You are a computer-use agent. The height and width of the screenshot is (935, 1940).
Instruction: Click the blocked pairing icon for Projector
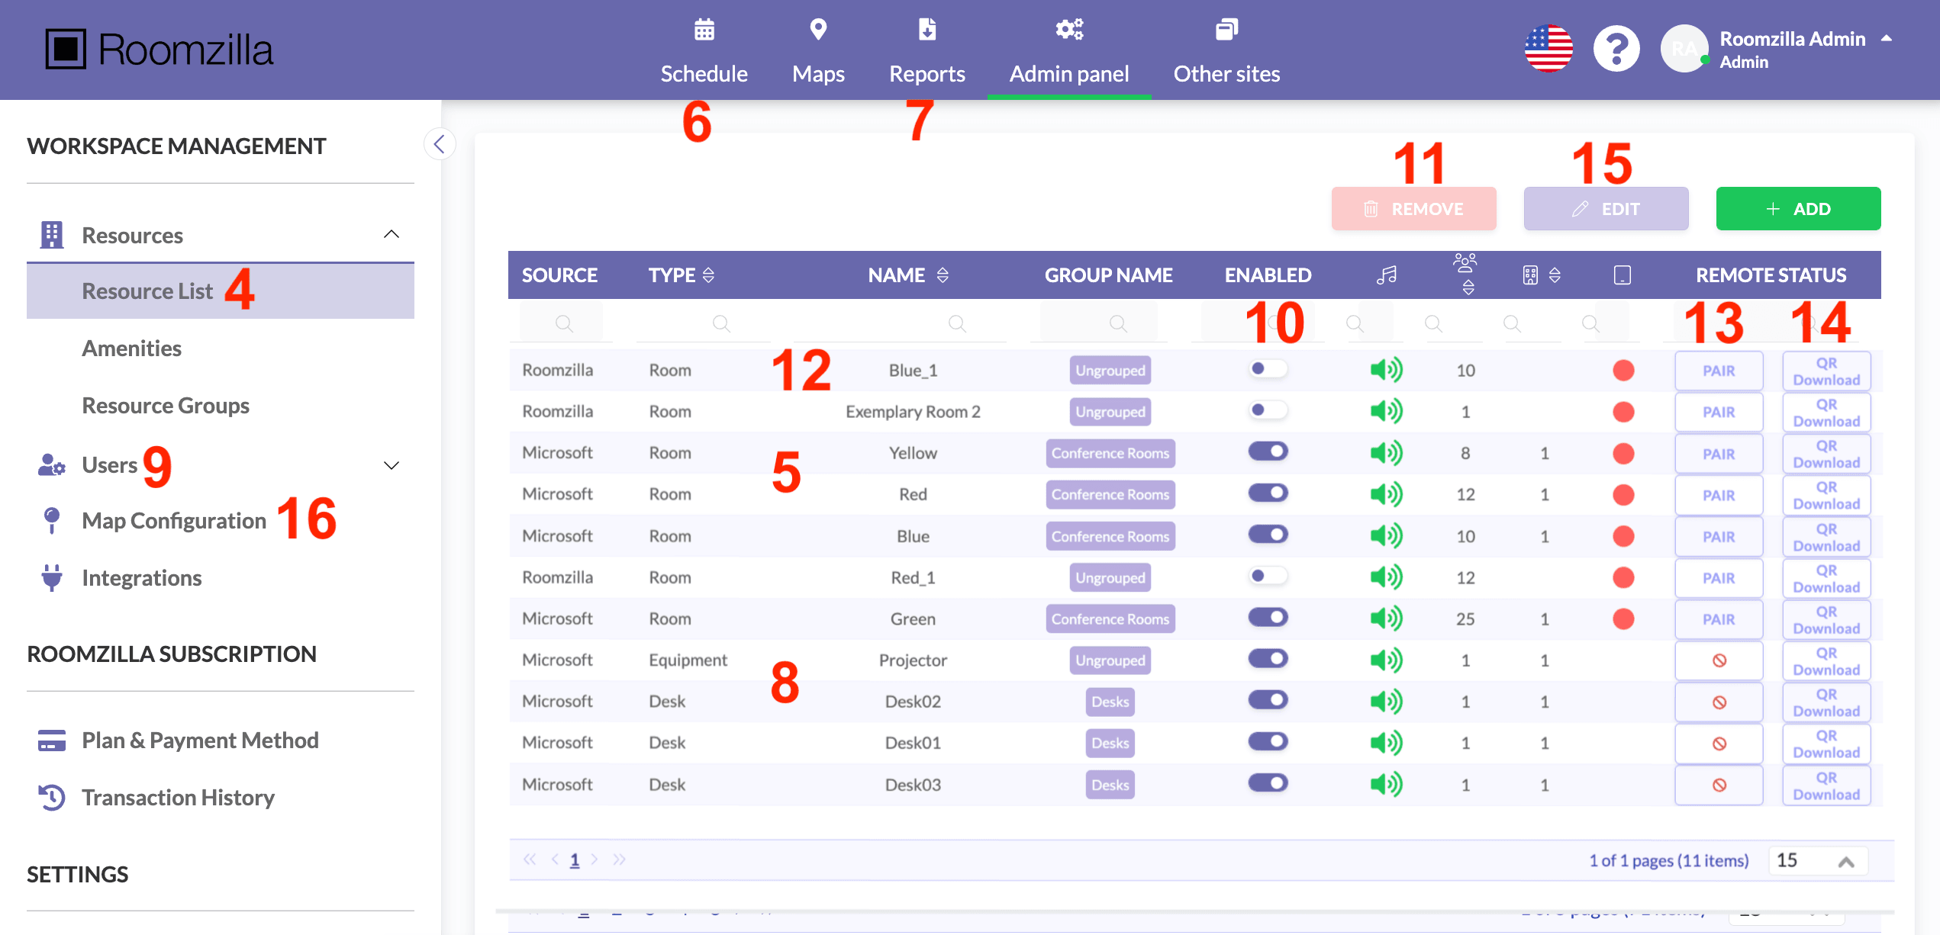(1719, 660)
